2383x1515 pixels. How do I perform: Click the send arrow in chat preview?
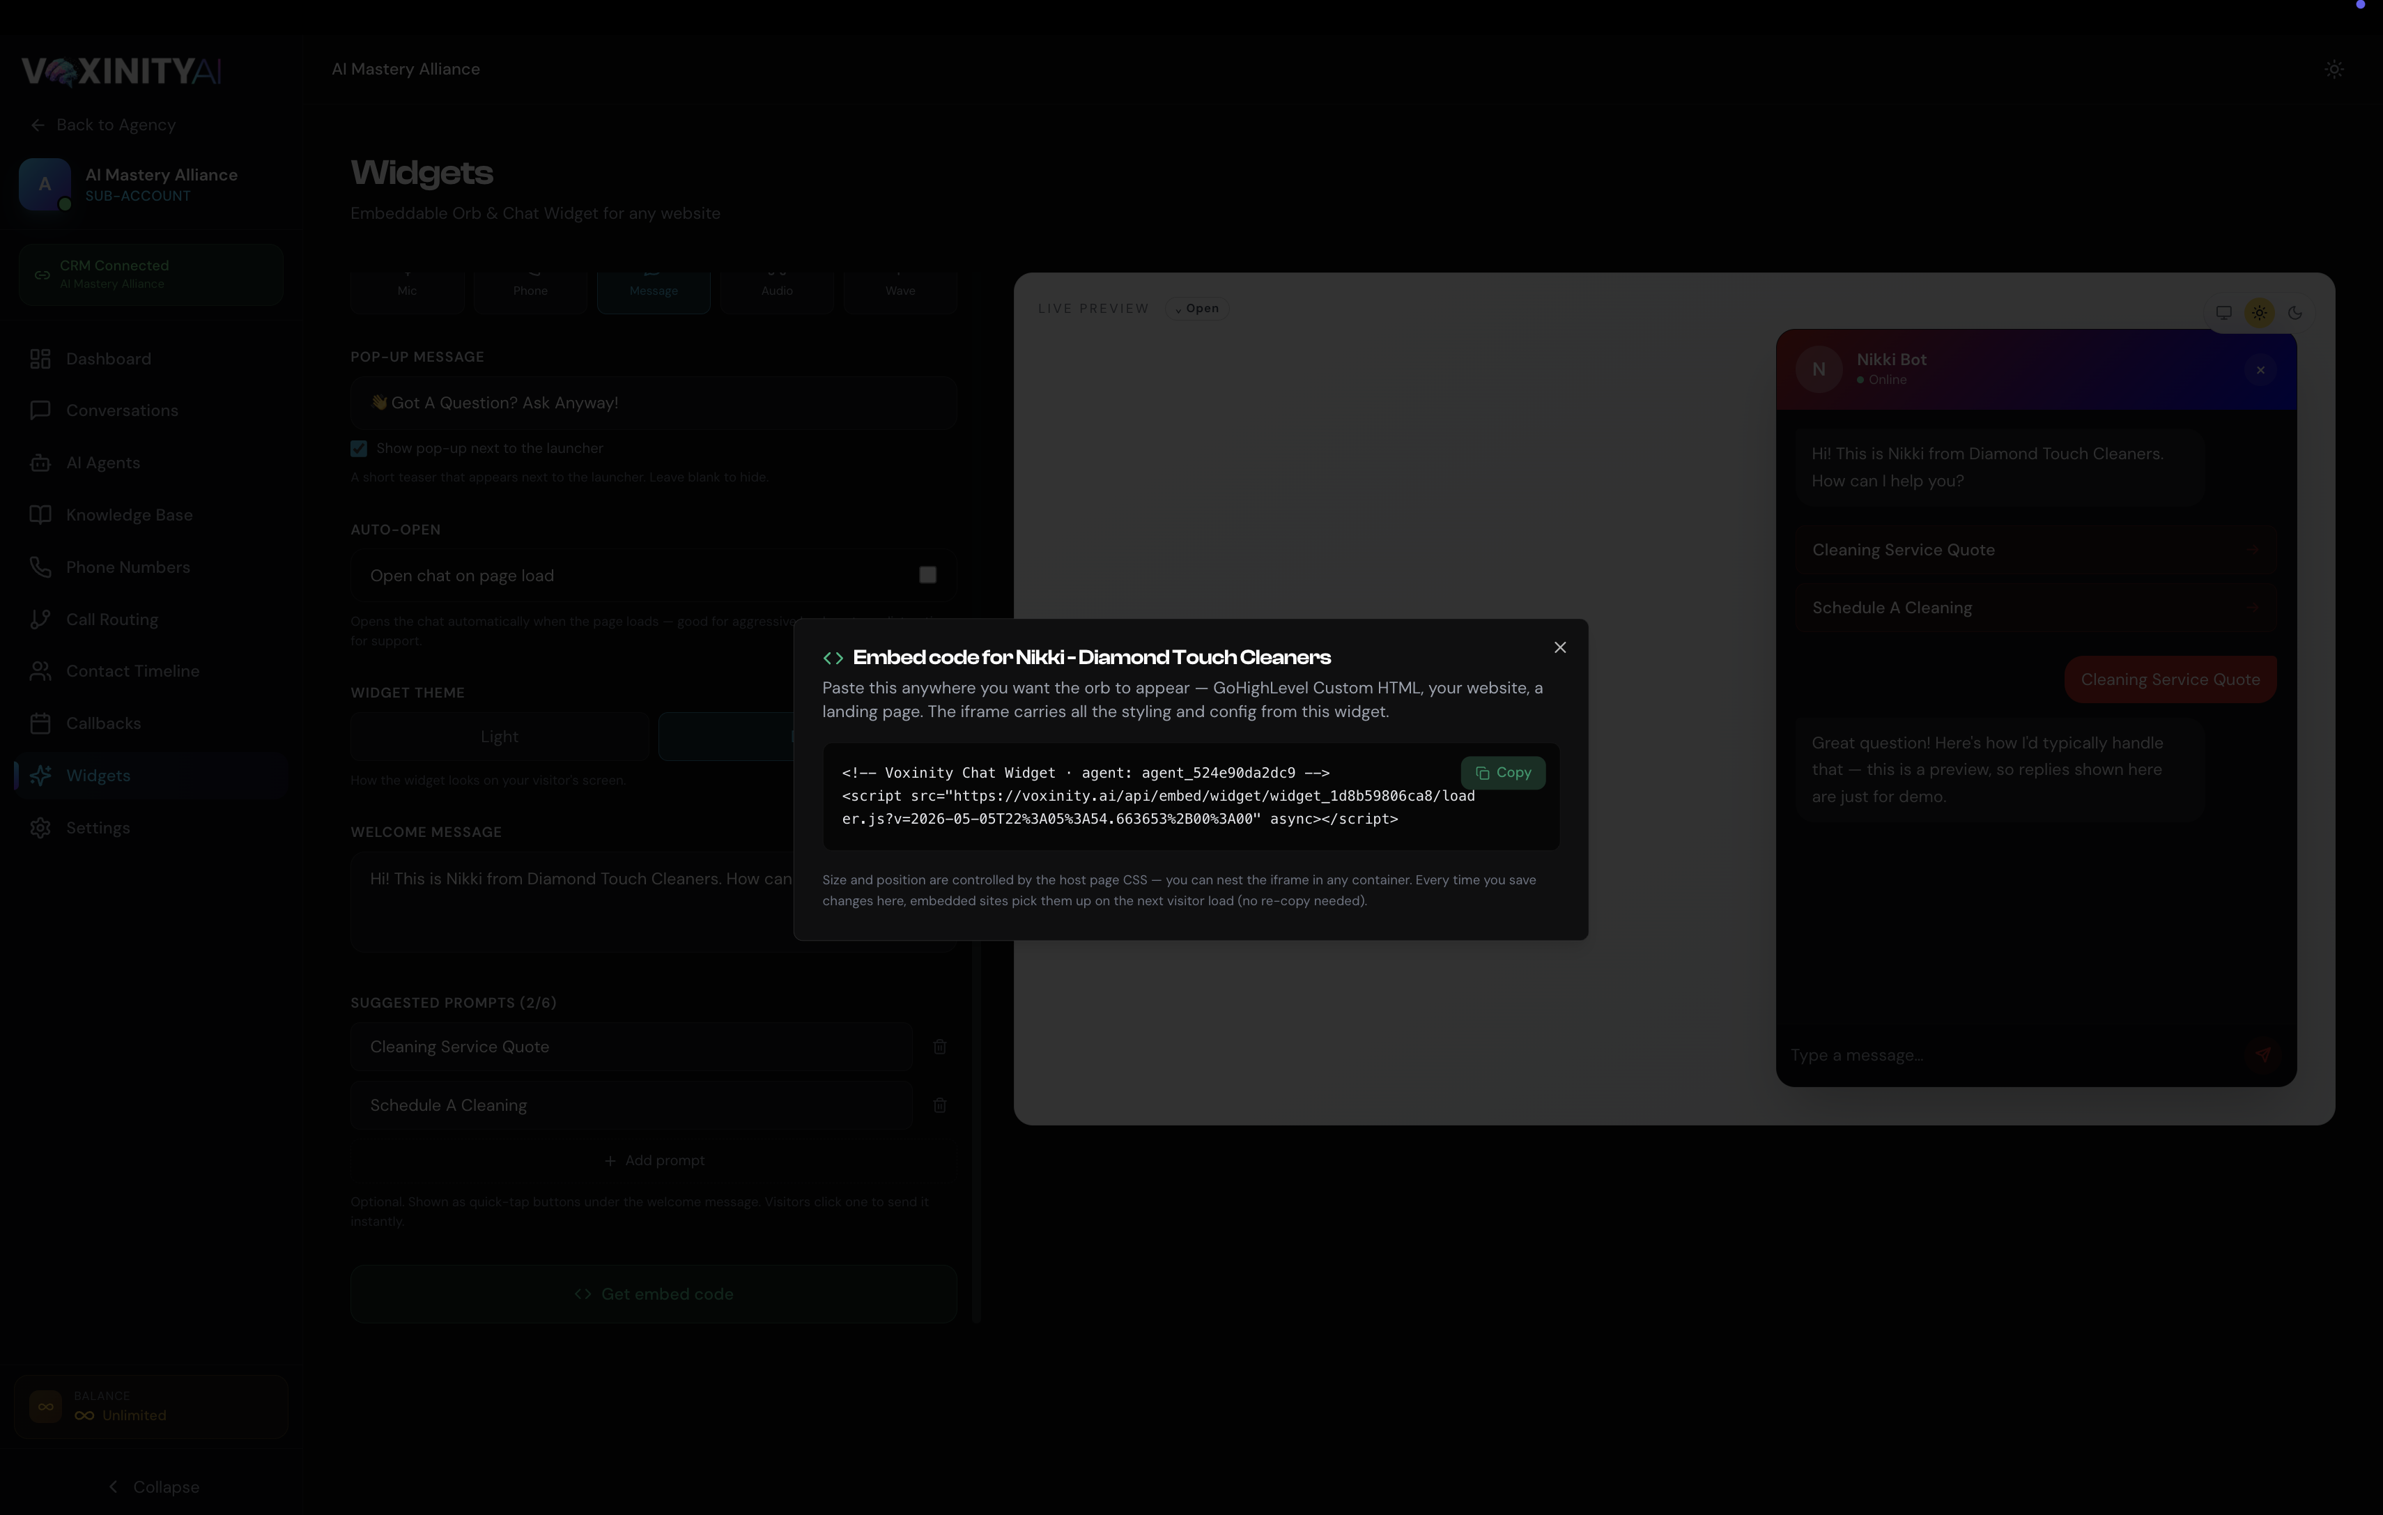tap(2262, 1055)
